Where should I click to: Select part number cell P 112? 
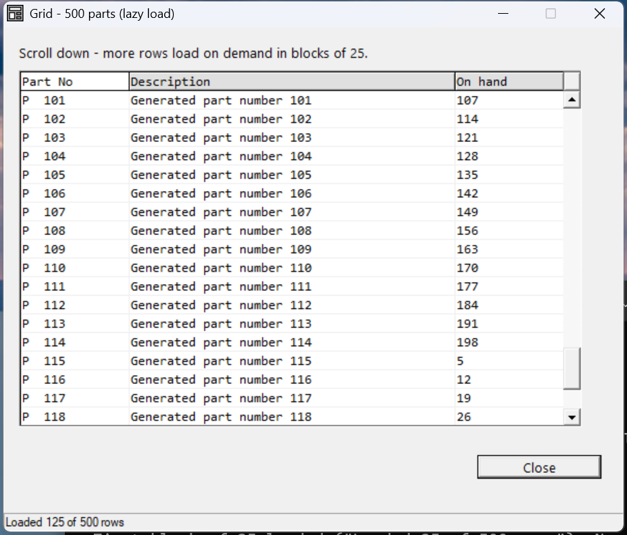[74, 305]
